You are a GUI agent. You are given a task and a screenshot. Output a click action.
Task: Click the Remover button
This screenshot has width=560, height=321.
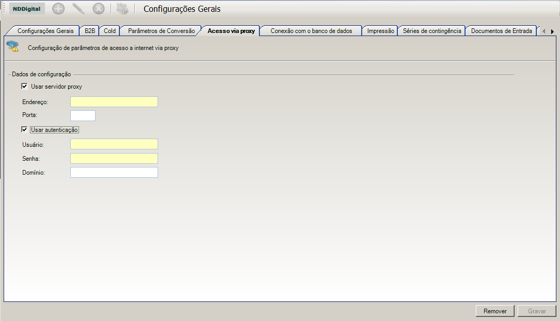(x=494, y=311)
